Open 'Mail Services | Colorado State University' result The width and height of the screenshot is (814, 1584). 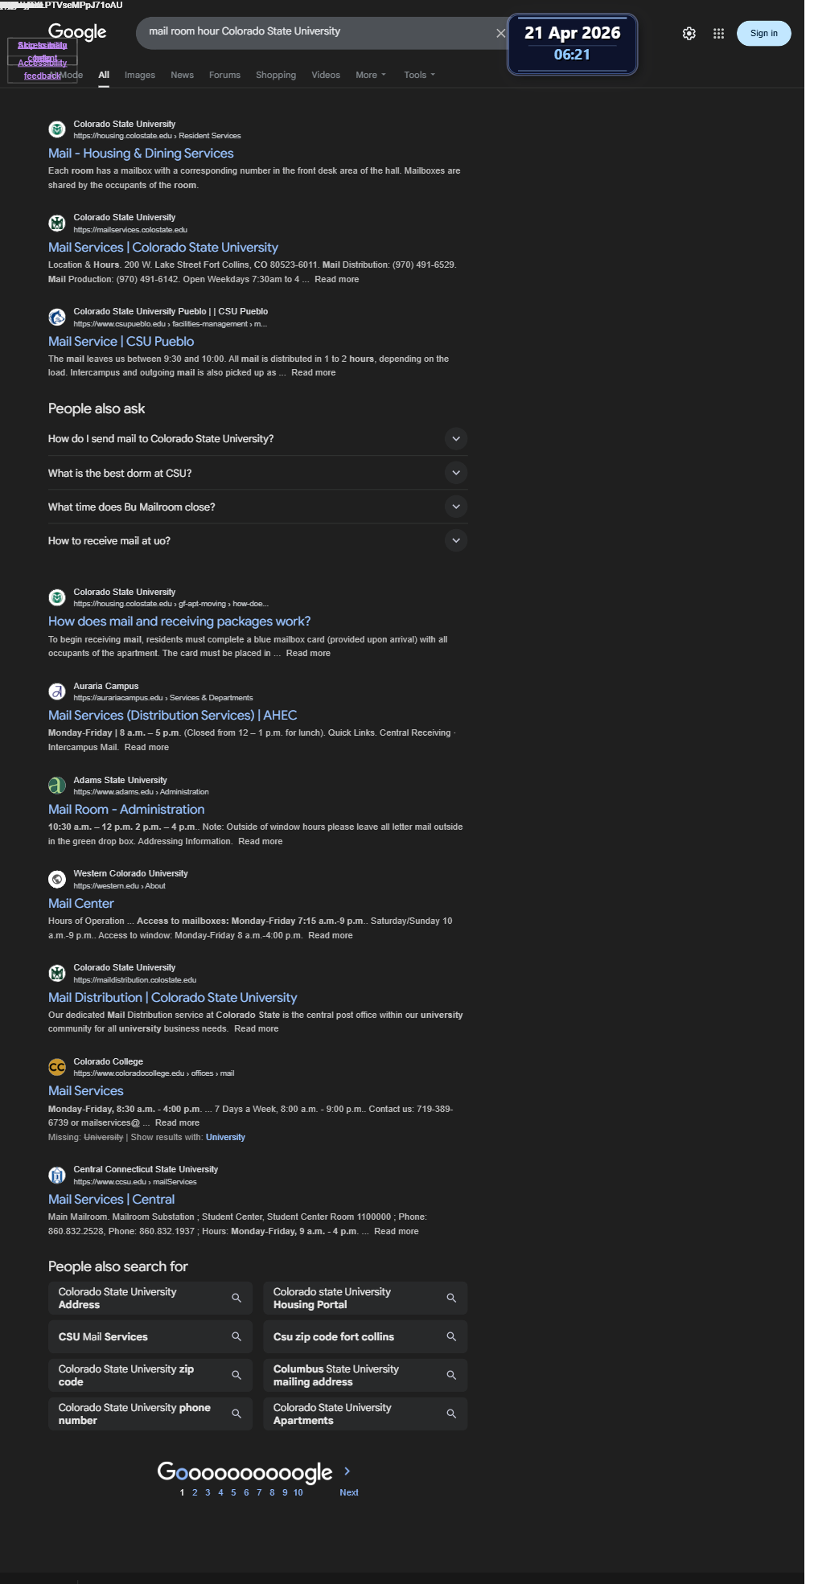163,248
